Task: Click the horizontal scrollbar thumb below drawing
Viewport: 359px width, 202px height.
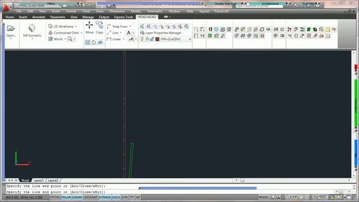Action: tap(242, 181)
